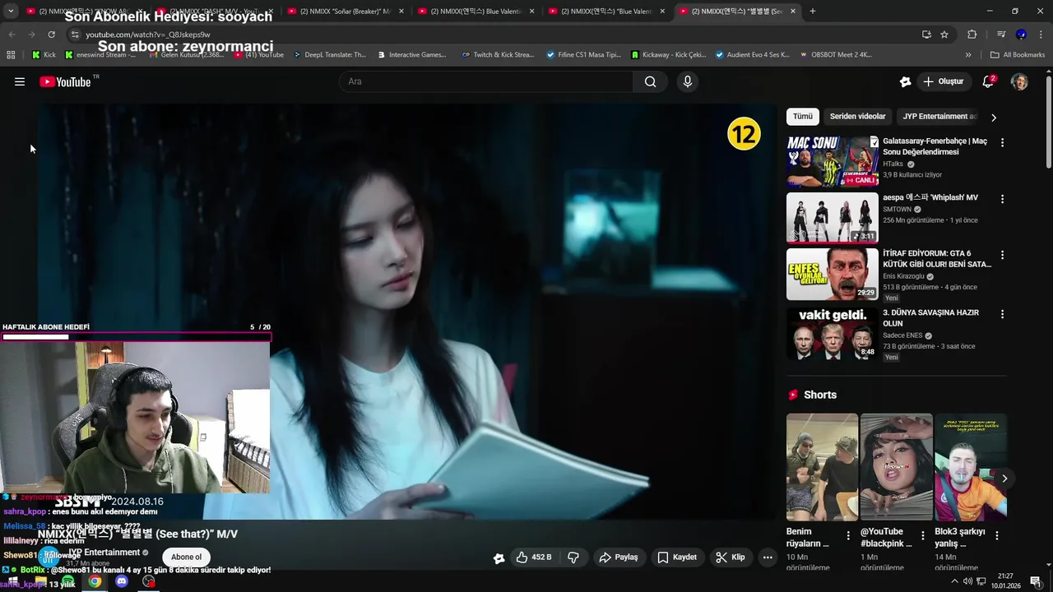Switch to the NMIXX Soñar (Breaker) tab
This screenshot has height=592, width=1053.
click(x=345, y=12)
